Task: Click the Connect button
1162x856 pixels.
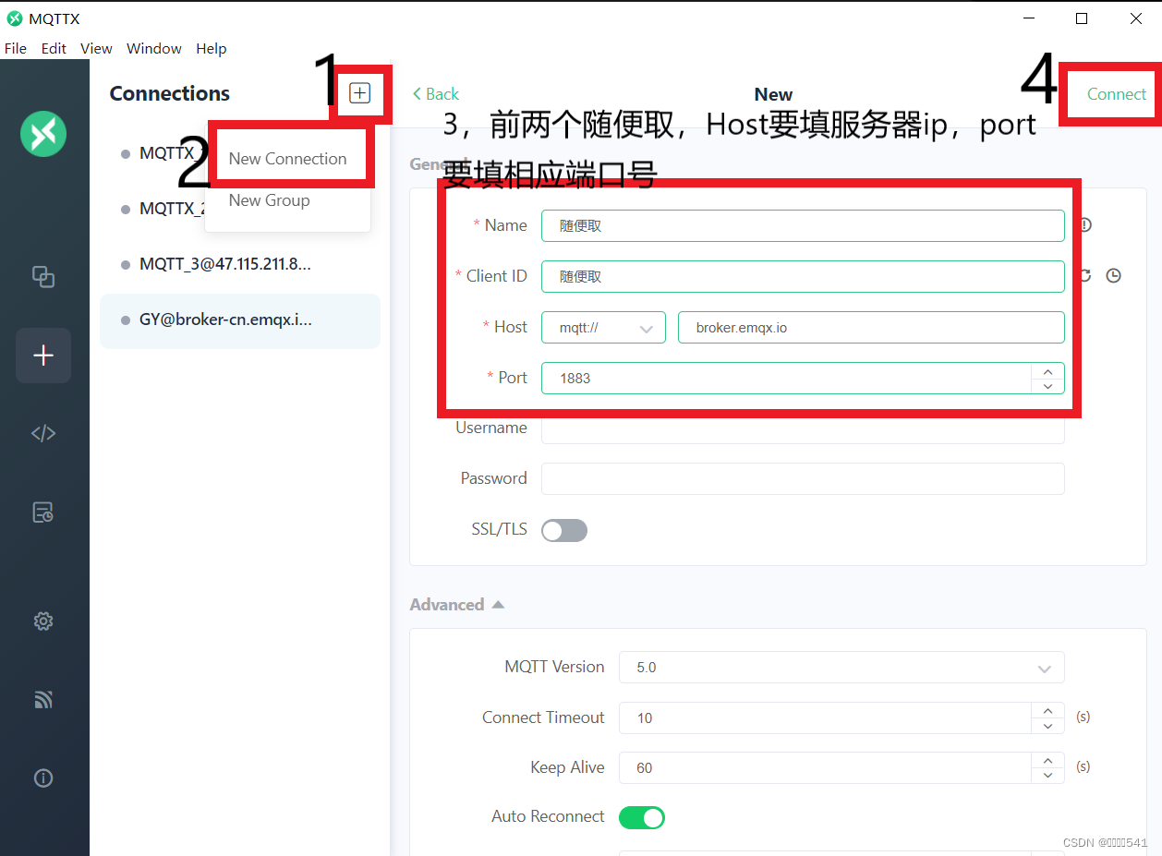Action: tap(1116, 93)
